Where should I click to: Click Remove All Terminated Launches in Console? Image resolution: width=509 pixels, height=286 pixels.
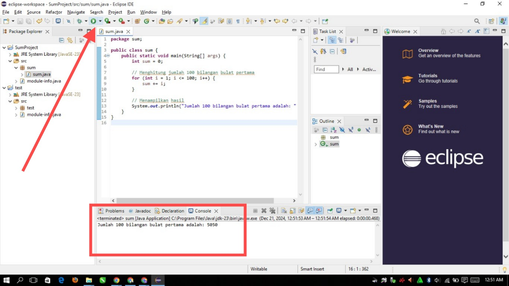click(x=272, y=211)
